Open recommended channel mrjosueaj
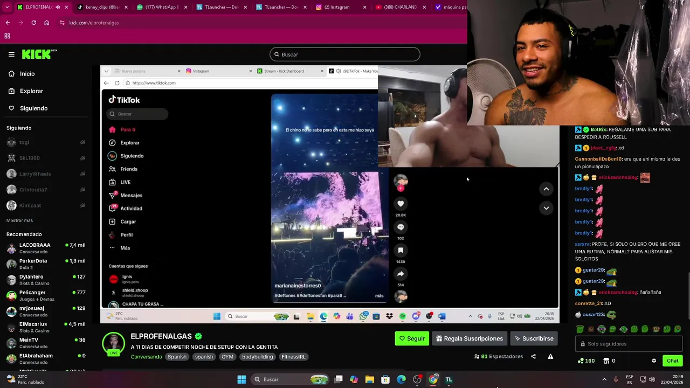690x388 pixels. (x=46, y=311)
